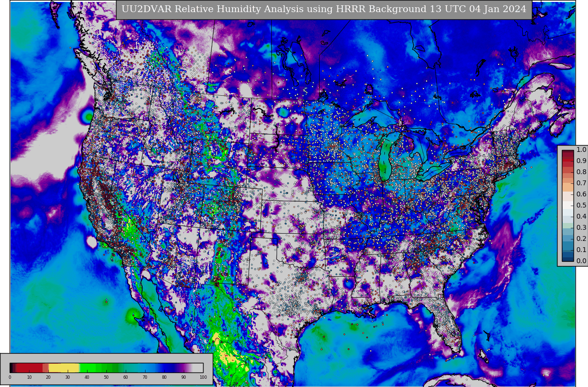Click the mint green swatch near 0.3 on the vertical colorbar
588x387 pixels.
click(568, 225)
